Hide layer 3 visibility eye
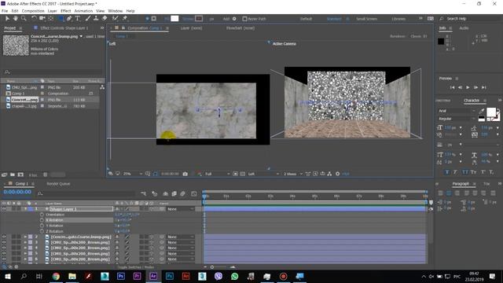The height and width of the screenshot is (283, 503). (4, 242)
